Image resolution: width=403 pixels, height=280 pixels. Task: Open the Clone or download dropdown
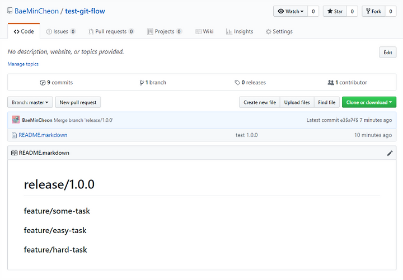(x=369, y=102)
